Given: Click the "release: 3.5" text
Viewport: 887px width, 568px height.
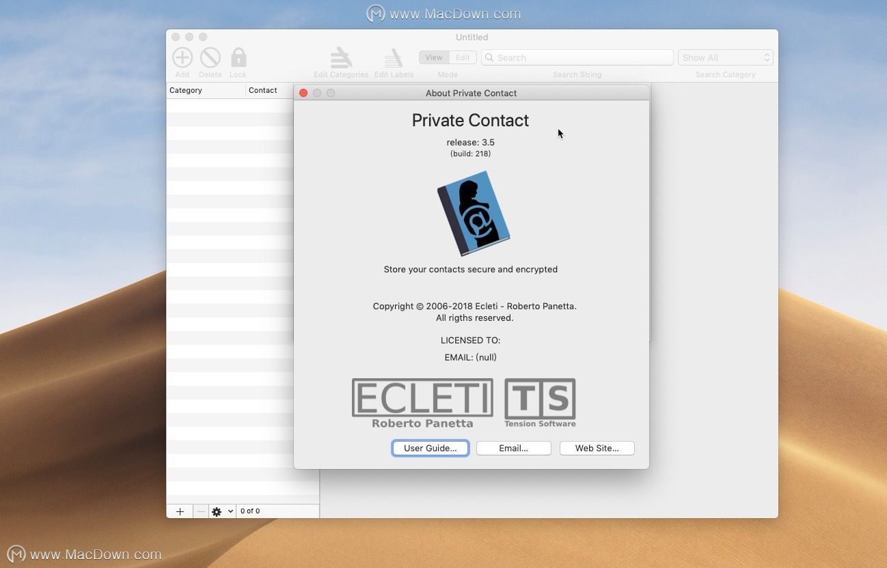Looking at the screenshot, I should click(470, 142).
